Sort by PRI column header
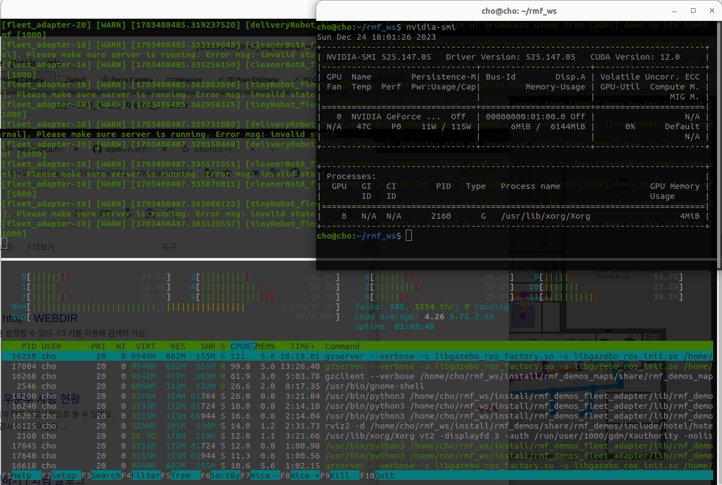Screen dimensions: 722x485 [98, 346]
